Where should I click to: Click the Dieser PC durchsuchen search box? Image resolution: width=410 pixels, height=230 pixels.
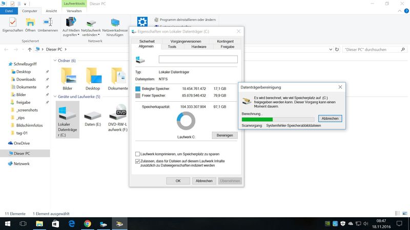tap(375, 49)
